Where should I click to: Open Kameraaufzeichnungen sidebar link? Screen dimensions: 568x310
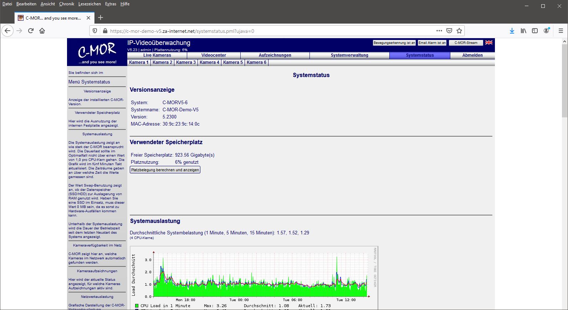coord(97,271)
